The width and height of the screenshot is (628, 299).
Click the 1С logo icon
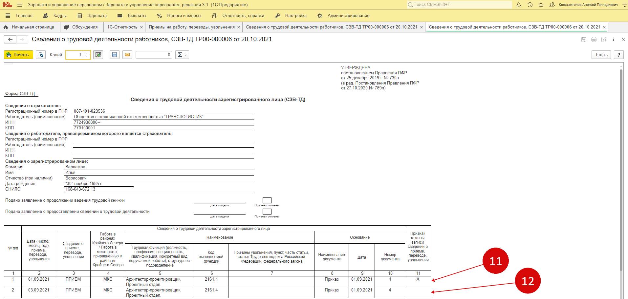pos(7,5)
